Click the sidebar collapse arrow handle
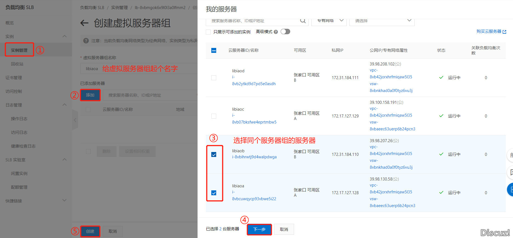The height and width of the screenshot is (238, 513). click(x=75, y=120)
